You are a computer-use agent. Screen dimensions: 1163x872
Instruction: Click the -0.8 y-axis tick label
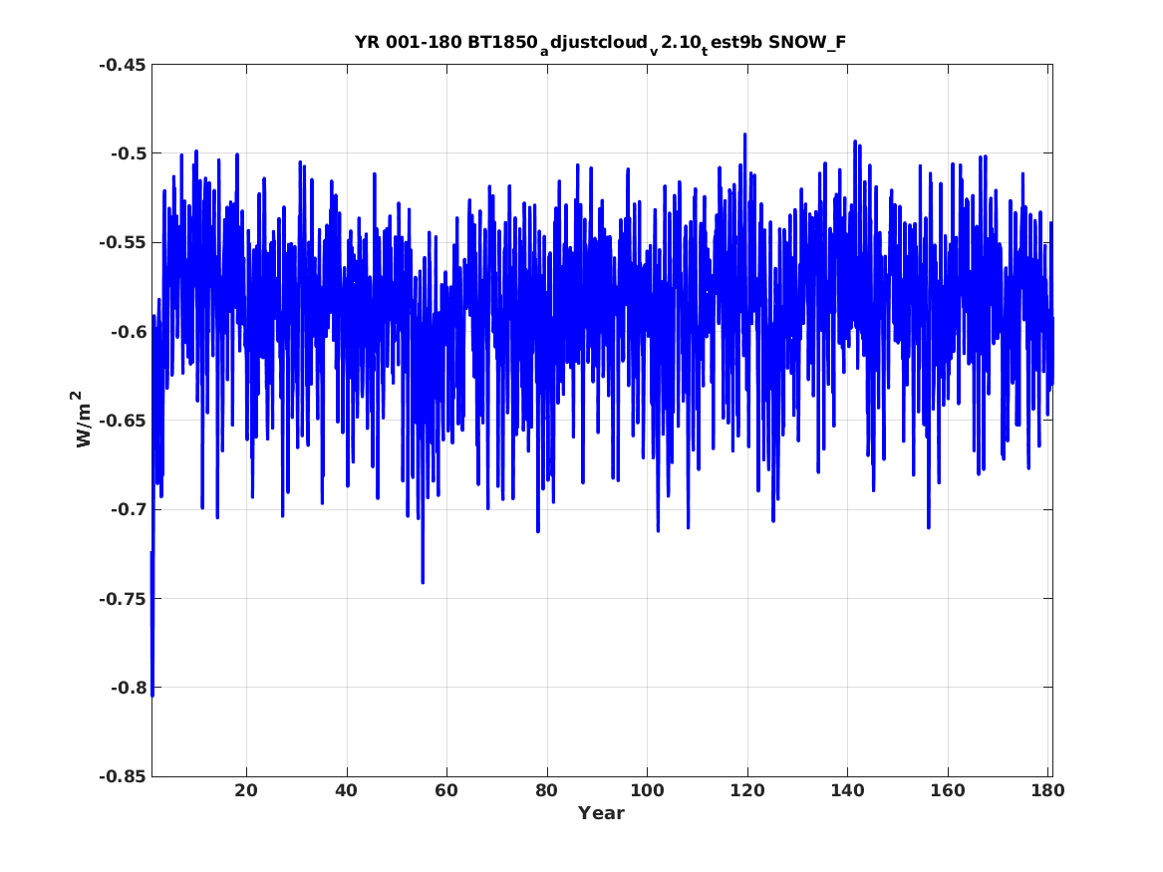[129, 688]
